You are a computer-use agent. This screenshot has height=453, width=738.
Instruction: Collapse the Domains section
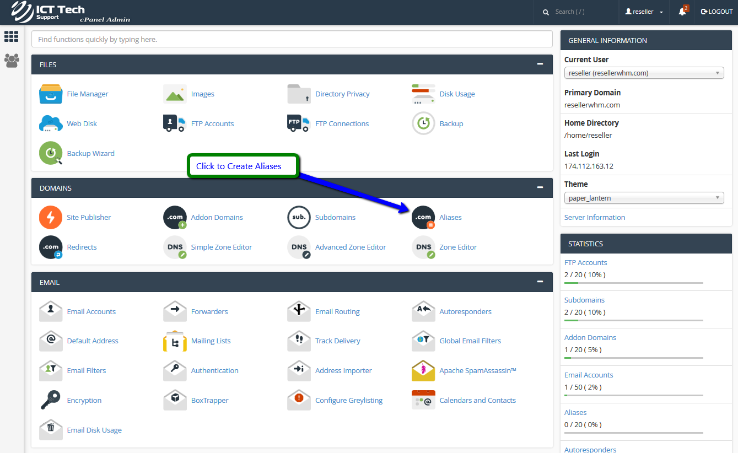540,187
